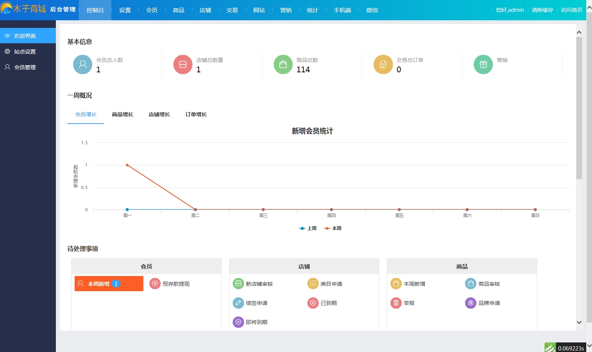Click the green shopping bag product icon
The image size is (592, 352).
click(283, 65)
